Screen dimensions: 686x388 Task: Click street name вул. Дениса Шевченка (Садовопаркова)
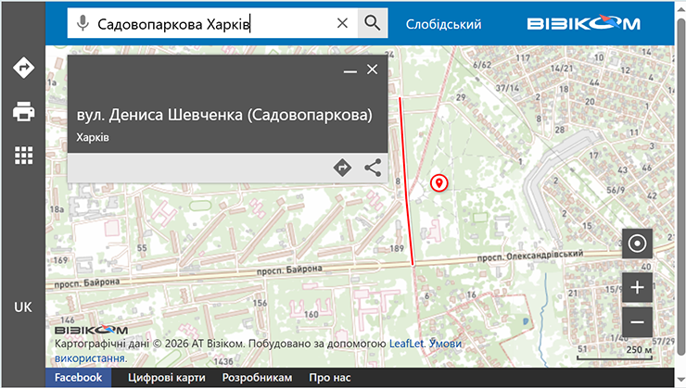tap(224, 115)
